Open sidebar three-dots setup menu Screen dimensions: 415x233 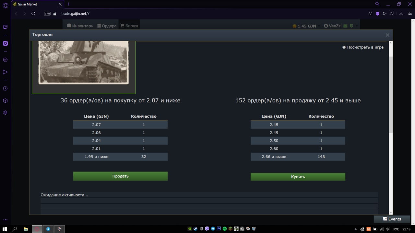point(5,220)
